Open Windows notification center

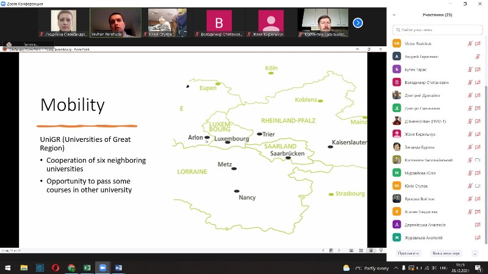(478, 268)
